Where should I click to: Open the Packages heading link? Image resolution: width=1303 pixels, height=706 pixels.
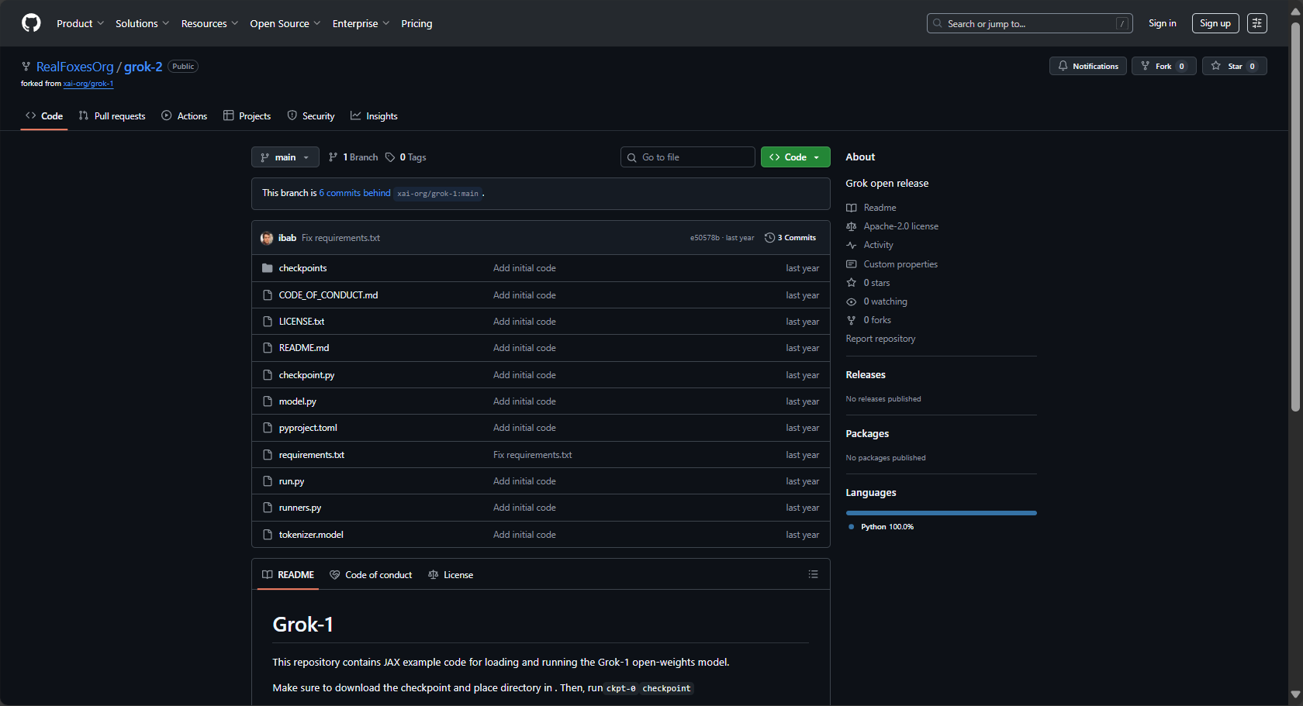(867, 434)
